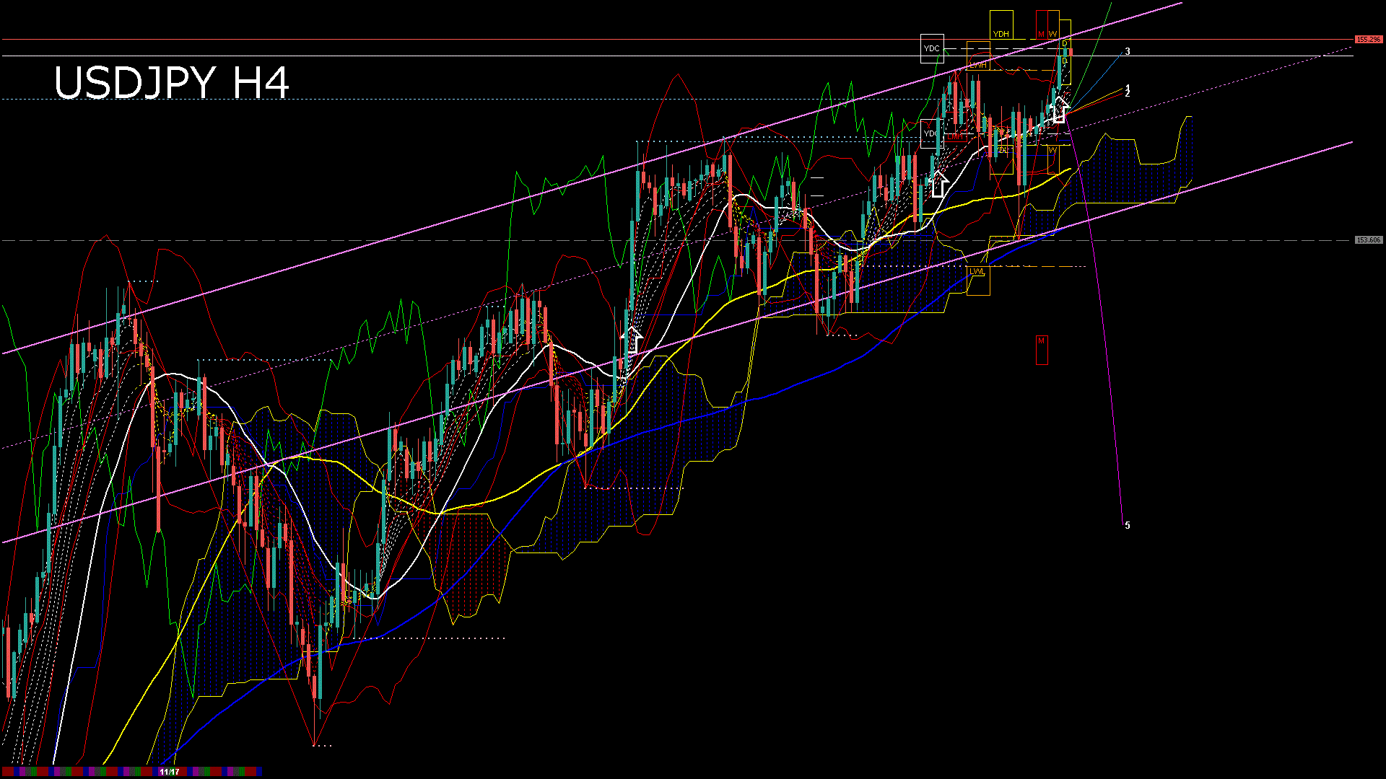
Task: Open the LMH red label box
Action: [x=956, y=137]
